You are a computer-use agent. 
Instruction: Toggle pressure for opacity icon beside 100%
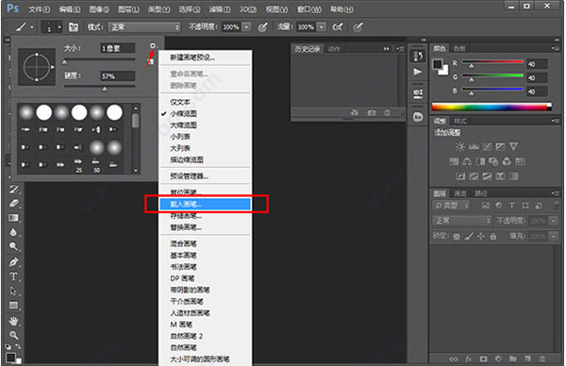tap(263, 27)
